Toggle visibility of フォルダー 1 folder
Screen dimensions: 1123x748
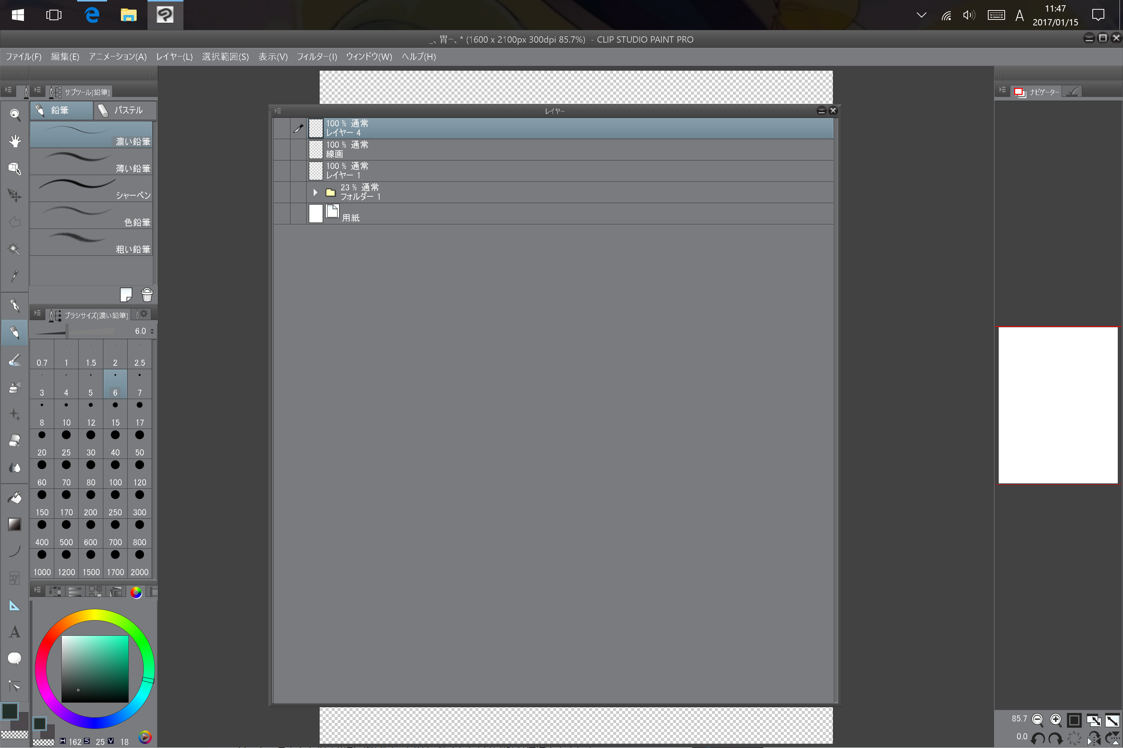click(x=282, y=192)
